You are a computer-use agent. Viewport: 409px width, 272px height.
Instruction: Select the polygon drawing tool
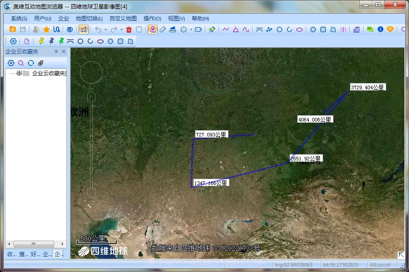coord(236,30)
